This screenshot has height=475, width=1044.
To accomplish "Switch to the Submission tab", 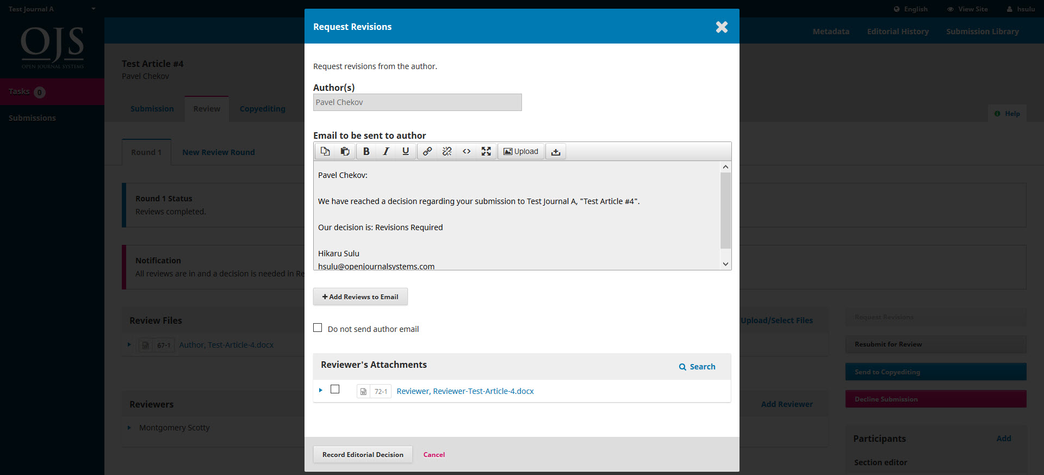I will coord(152,109).
